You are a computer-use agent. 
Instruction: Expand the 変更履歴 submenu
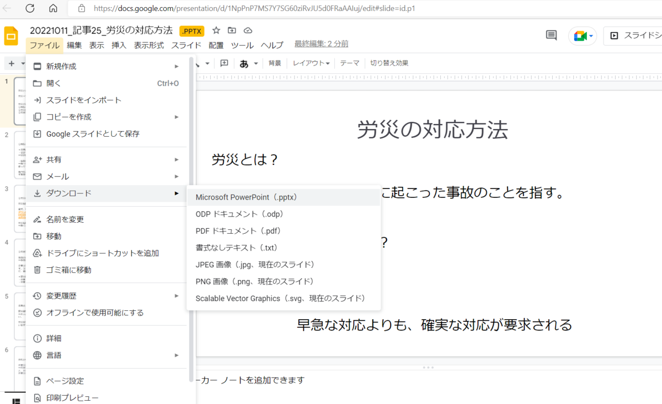point(107,295)
